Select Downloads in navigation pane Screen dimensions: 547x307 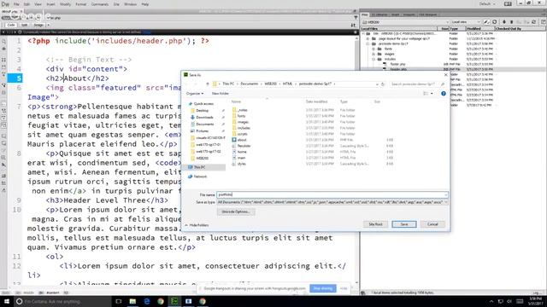(x=204, y=118)
